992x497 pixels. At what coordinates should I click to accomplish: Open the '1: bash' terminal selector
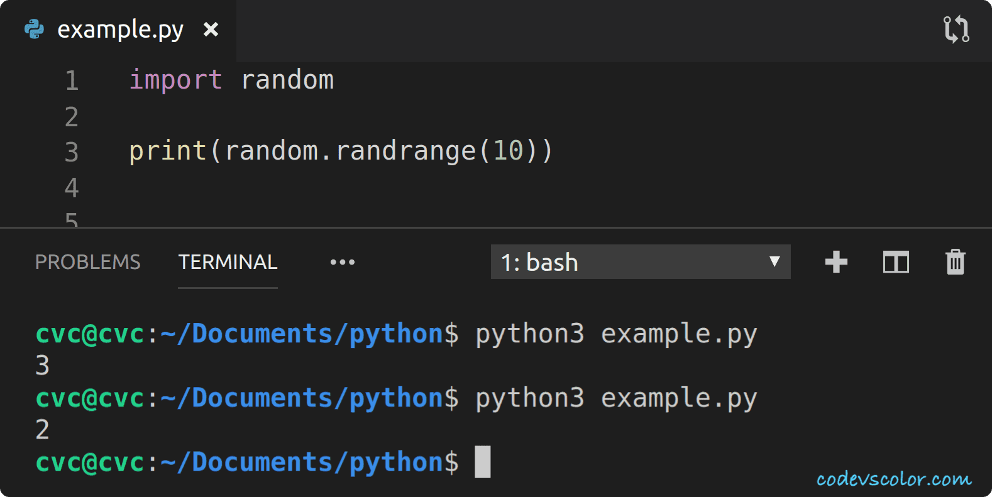click(x=629, y=262)
